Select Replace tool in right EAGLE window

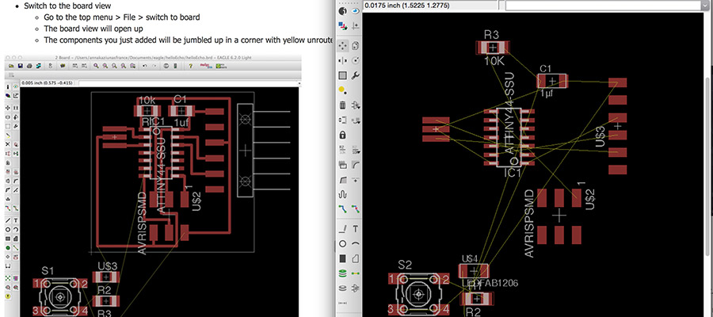pyautogui.click(x=356, y=120)
